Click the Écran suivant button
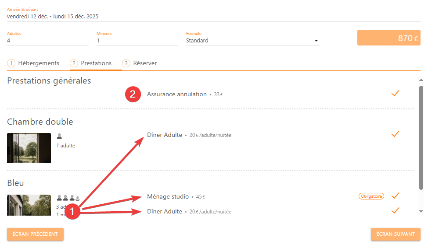428x248 pixels. [x=396, y=234]
